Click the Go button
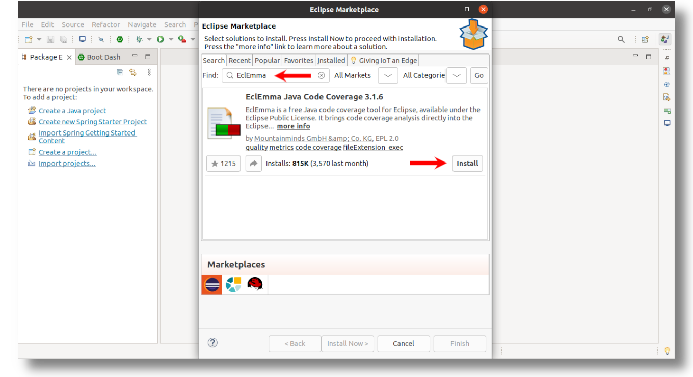Viewport: 693px width, 377px height. tap(479, 75)
